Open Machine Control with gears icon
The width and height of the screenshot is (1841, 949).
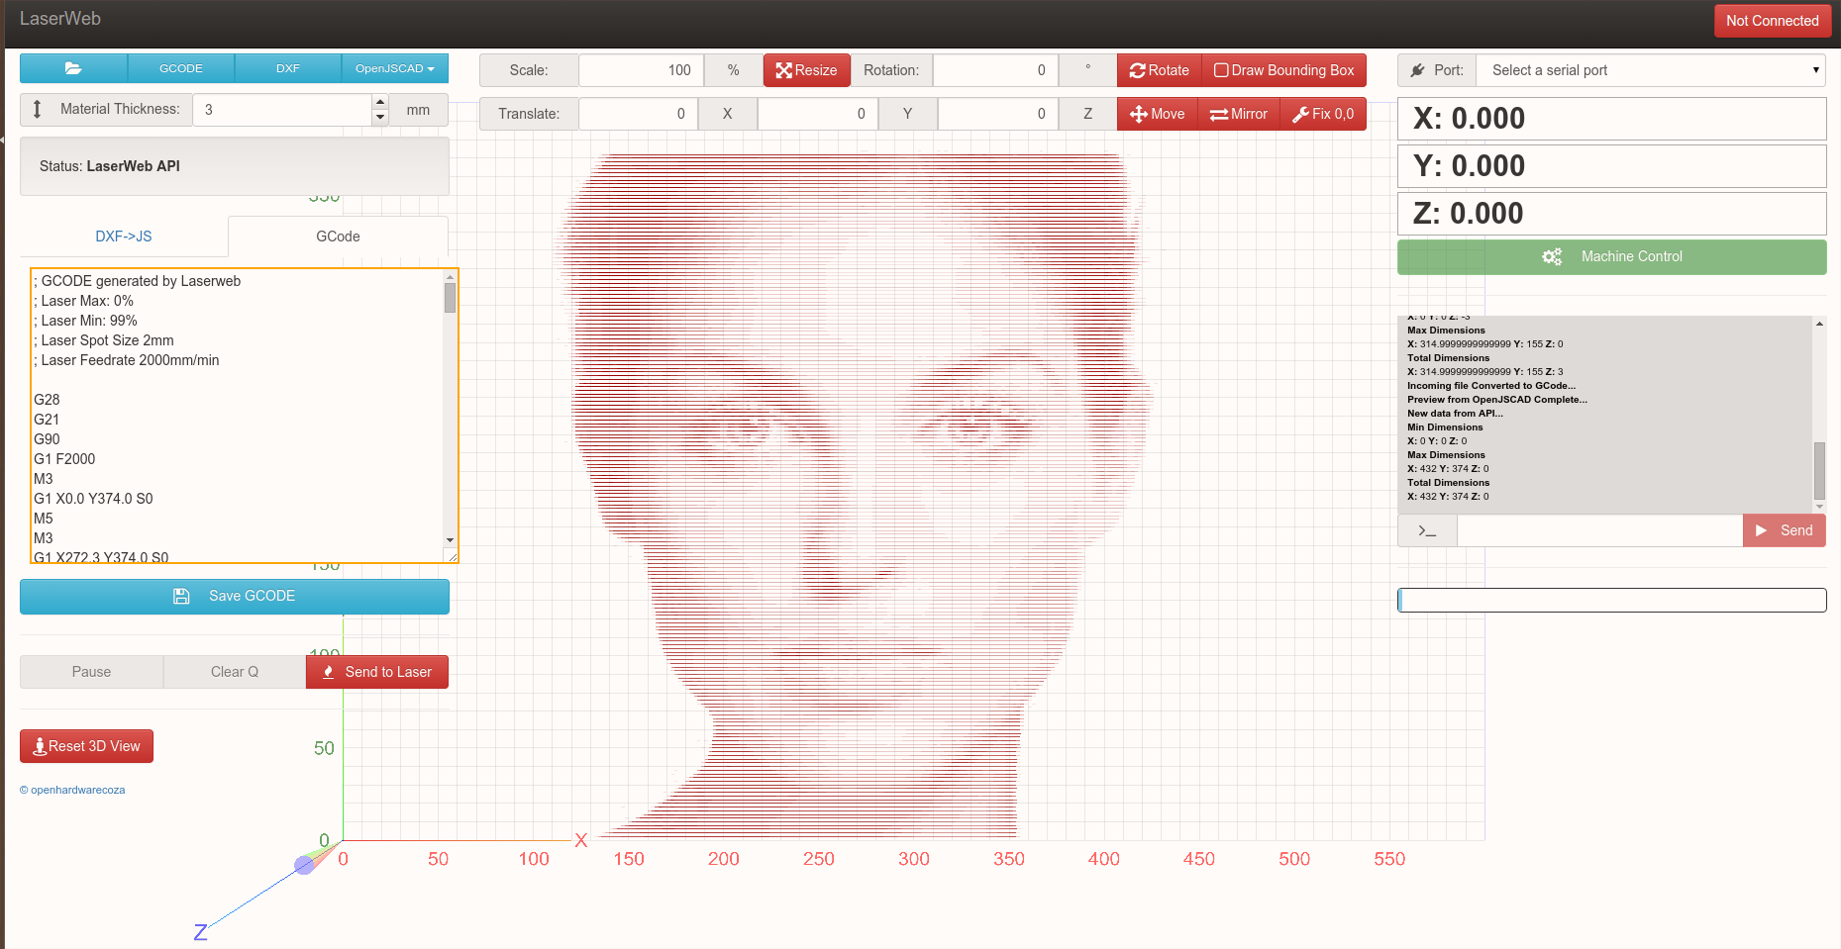coord(1611,256)
